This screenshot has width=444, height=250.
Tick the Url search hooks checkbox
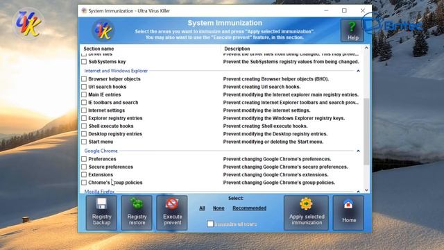coord(84,87)
